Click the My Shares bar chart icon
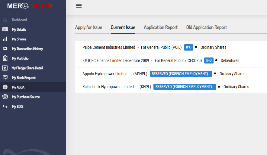This screenshot has height=155, width=267. pos(5,39)
